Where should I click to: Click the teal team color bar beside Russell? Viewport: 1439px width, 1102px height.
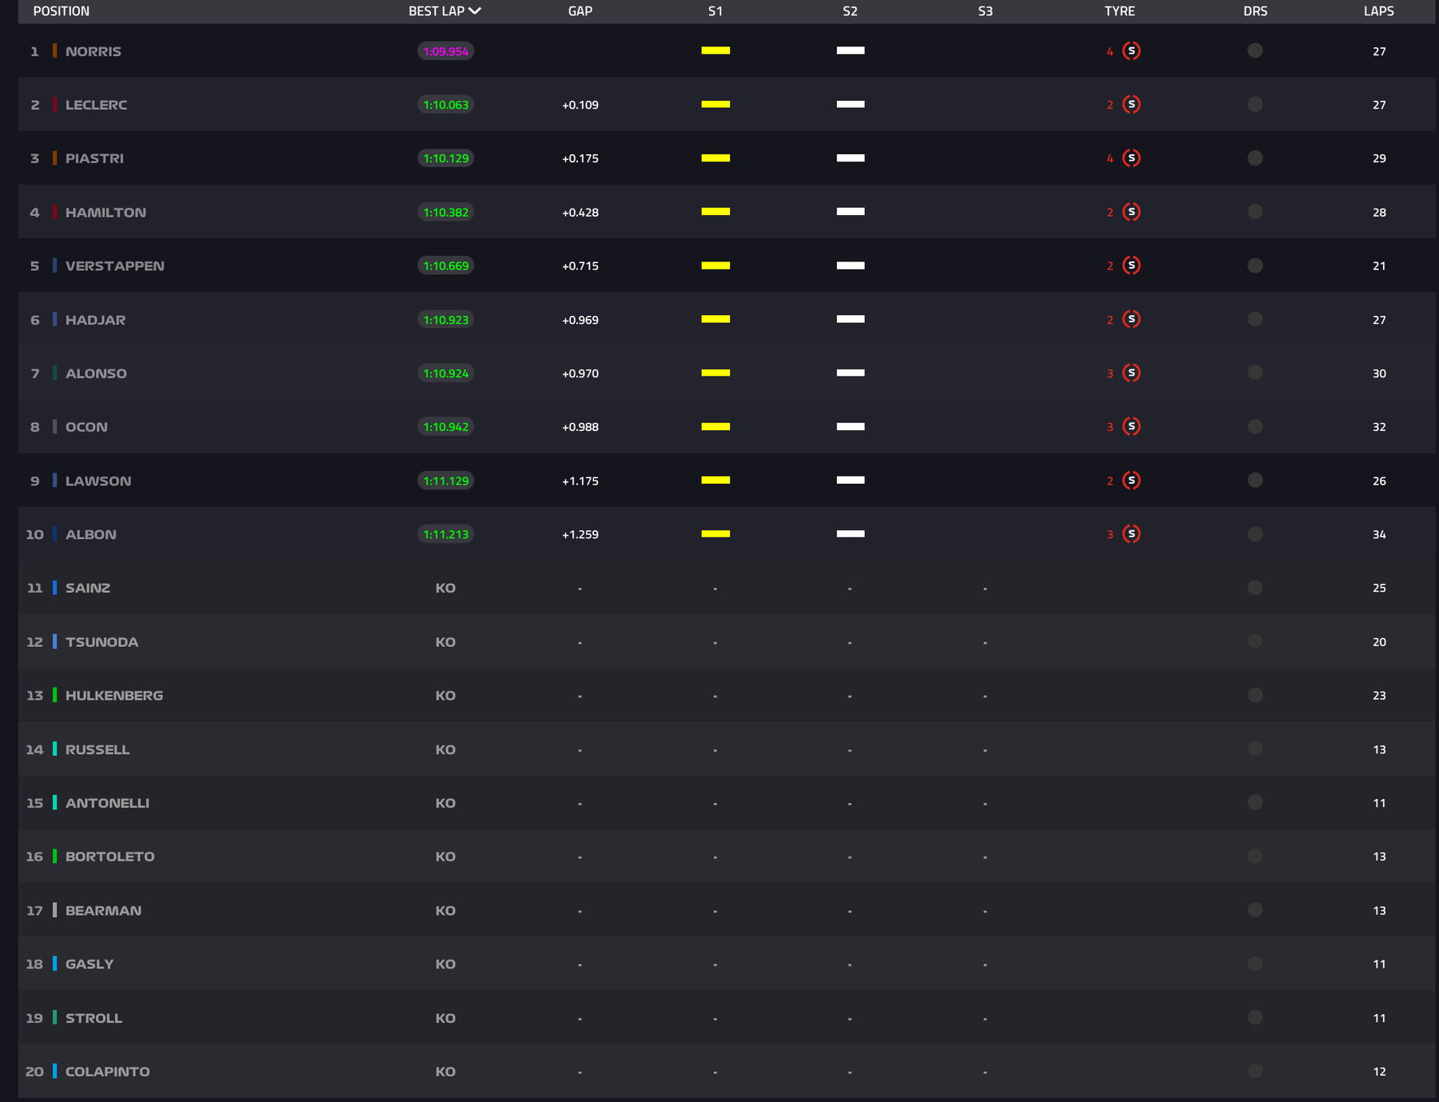[54, 749]
